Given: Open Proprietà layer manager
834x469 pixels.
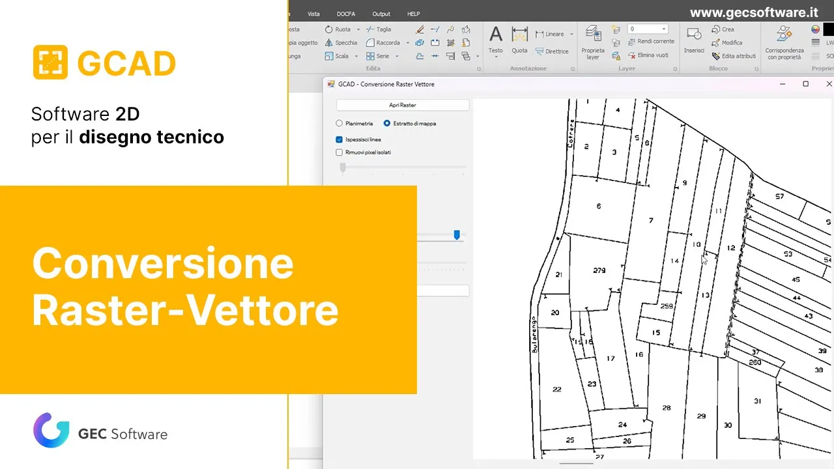Looking at the screenshot, I should click(593, 43).
